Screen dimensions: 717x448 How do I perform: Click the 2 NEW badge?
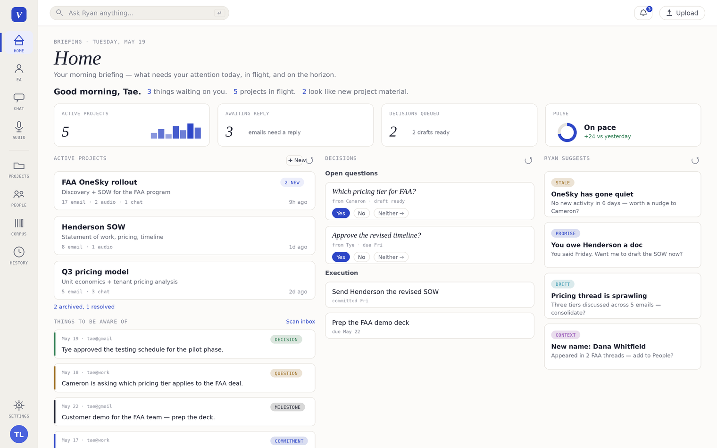(292, 183)
